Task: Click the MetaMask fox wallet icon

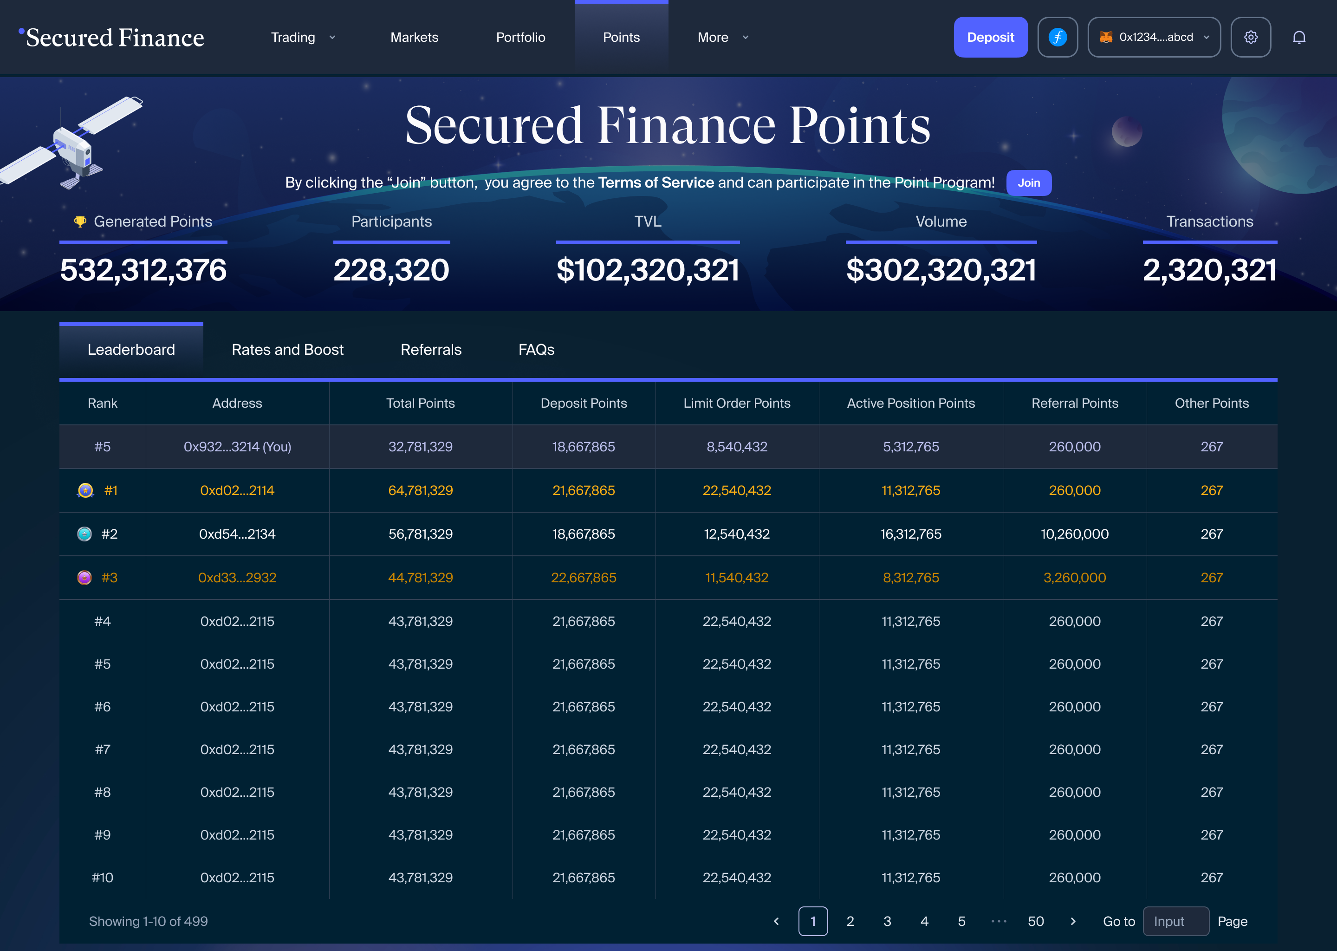Action: click(1106, 37)
